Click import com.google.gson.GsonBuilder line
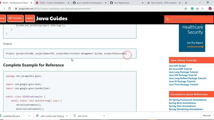 pyautogui.click(x=28, y=88)
